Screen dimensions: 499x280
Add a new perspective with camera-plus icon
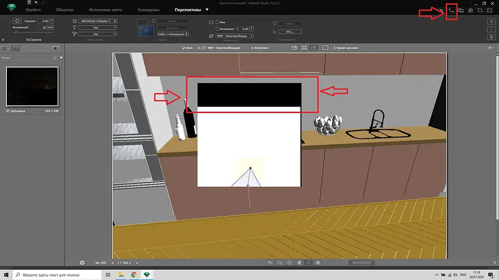point(5,48)
